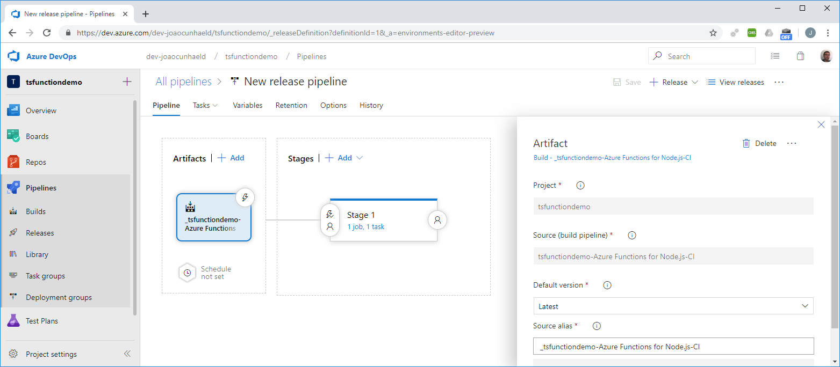
Task: Click the New release pipeline title
Action: (296, 82)
